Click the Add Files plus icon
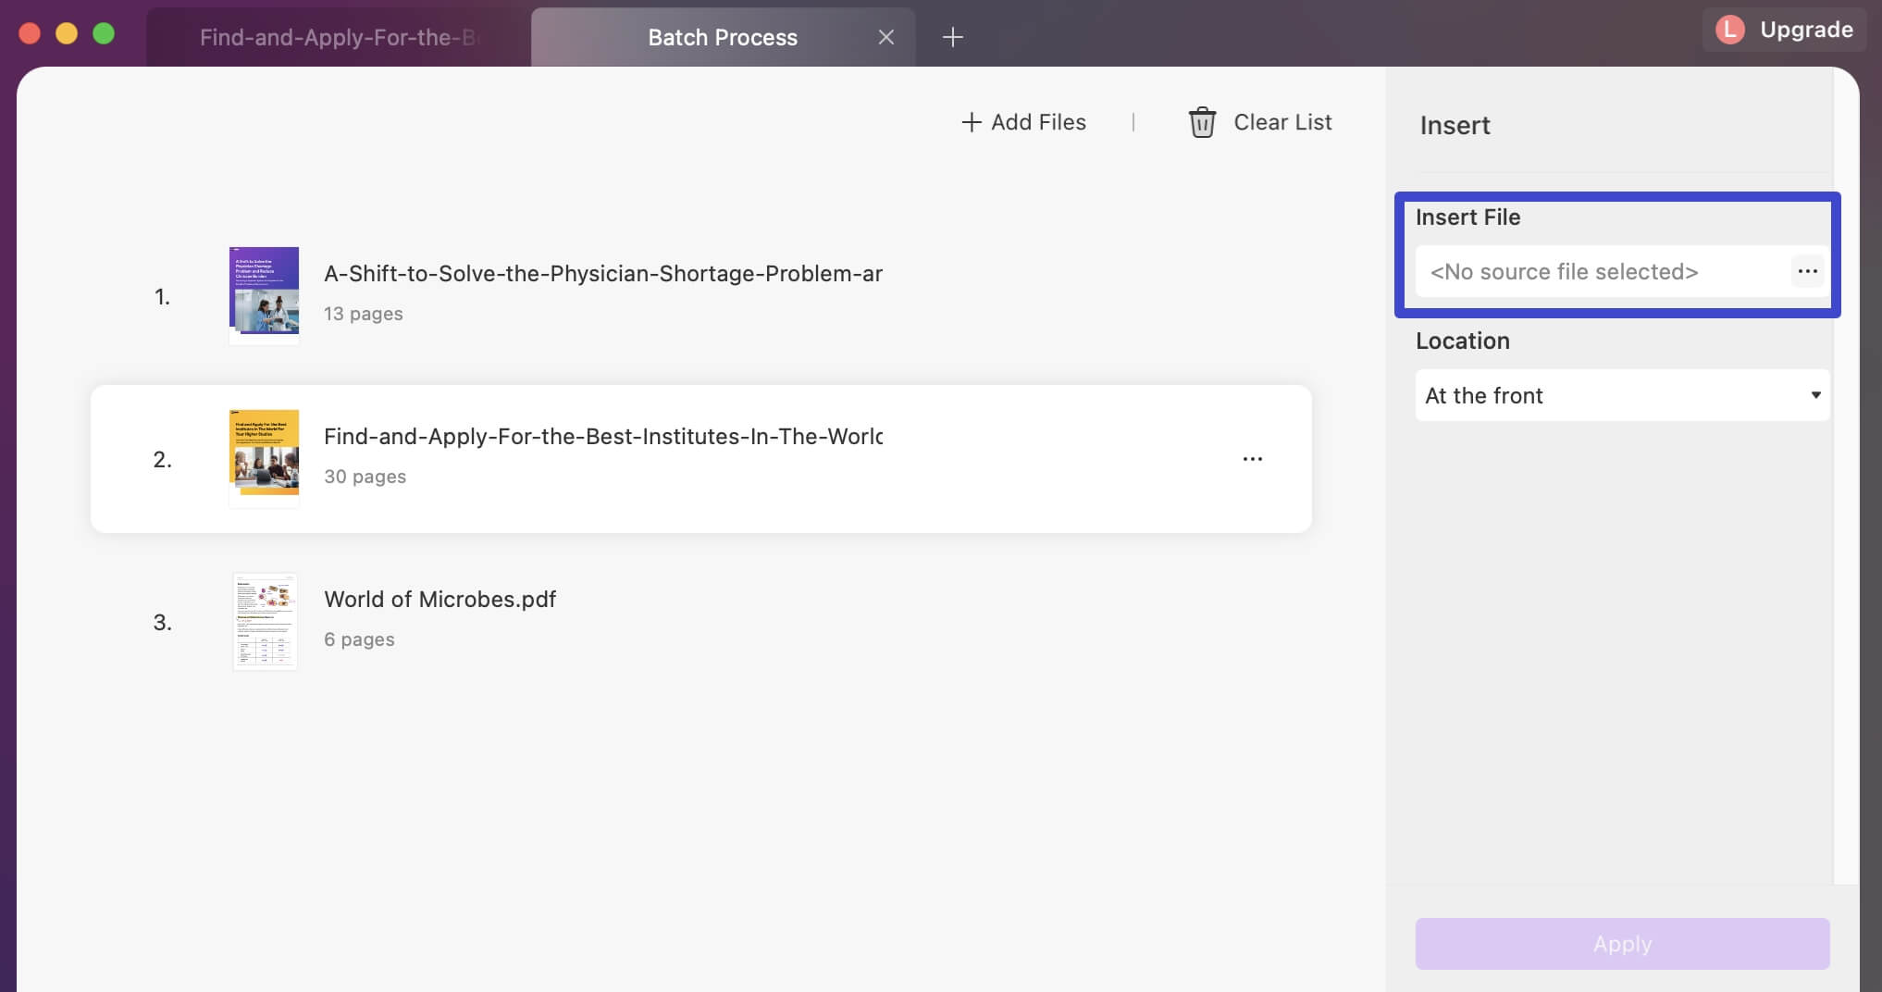This screenshot has width=1882, height=992. (971, 121)
